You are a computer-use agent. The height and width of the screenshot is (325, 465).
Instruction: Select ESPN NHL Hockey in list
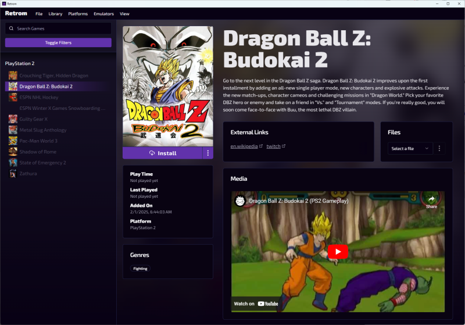(x=58, y=97)
